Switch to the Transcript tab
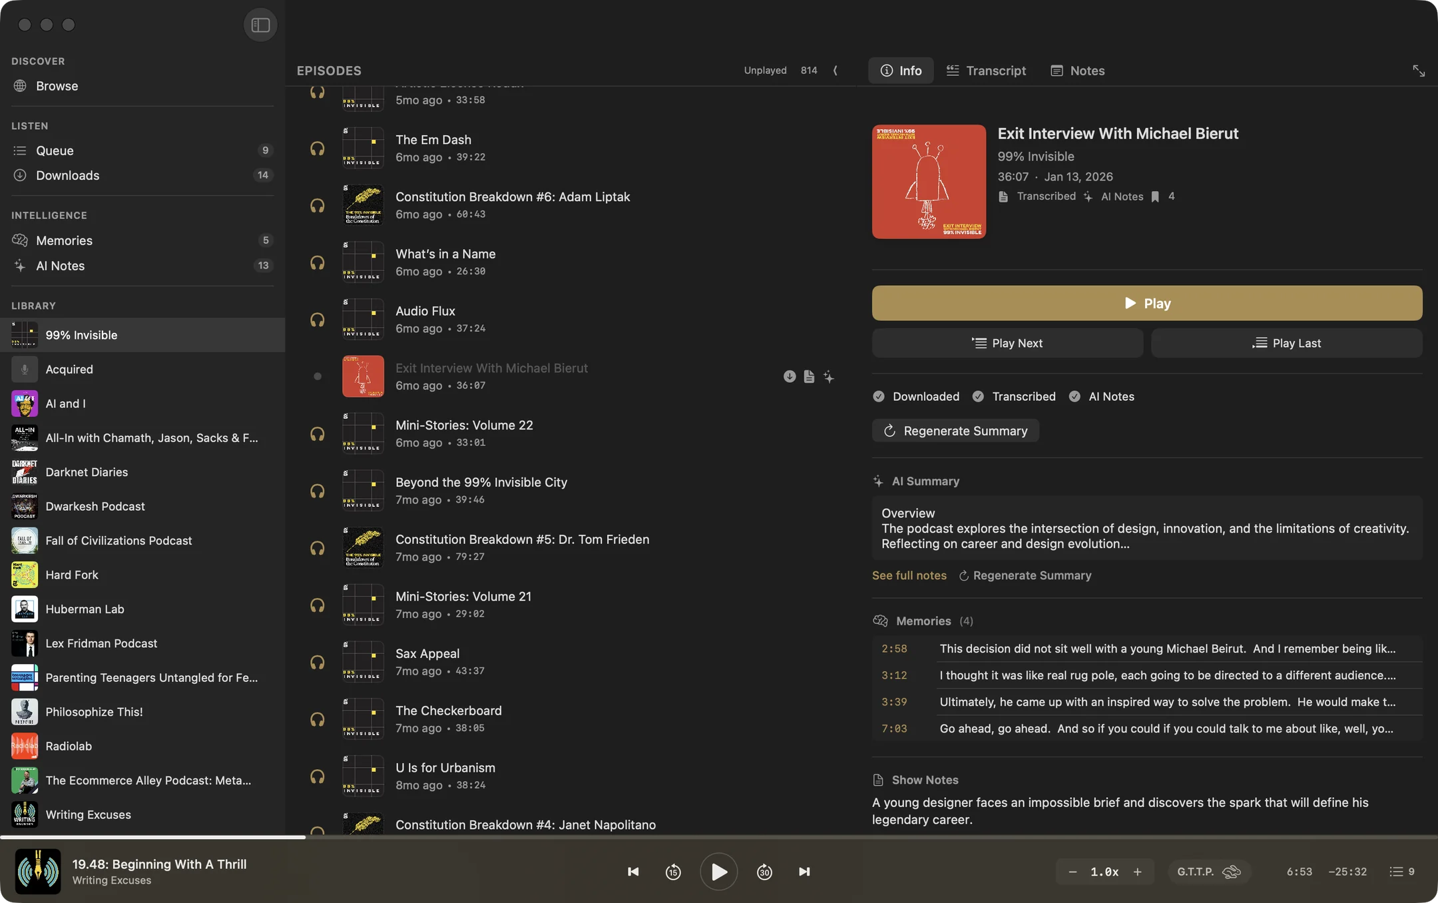Screen dimensions: 1438x903 point(986,71)
